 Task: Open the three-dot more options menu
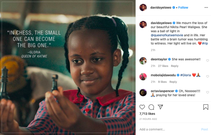click(x=206, y=7)
